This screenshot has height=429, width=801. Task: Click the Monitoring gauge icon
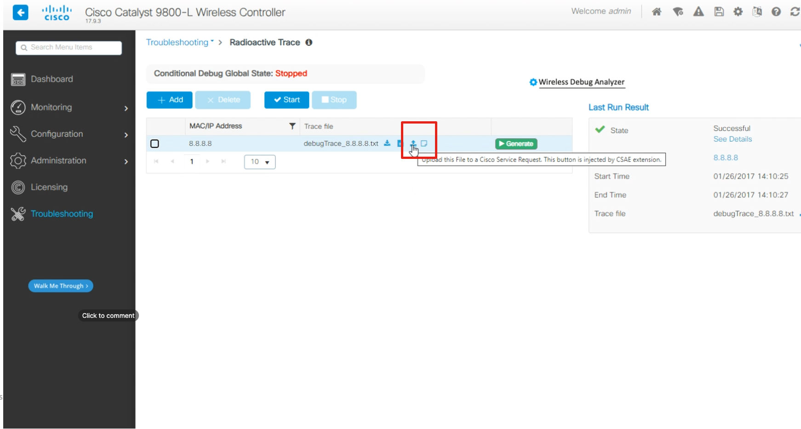pos(18,107)
